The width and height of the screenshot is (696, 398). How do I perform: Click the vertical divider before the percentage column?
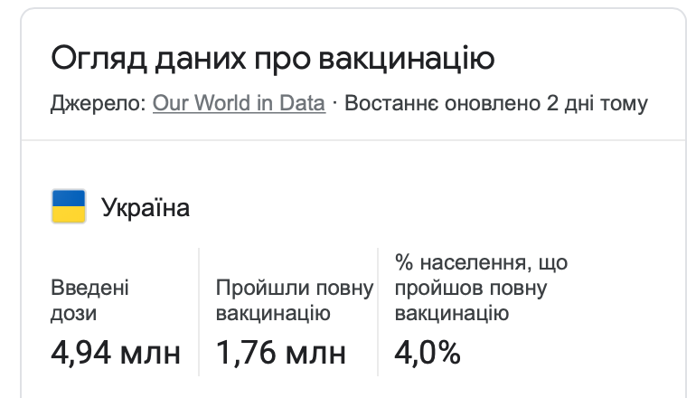coord(378,308)
